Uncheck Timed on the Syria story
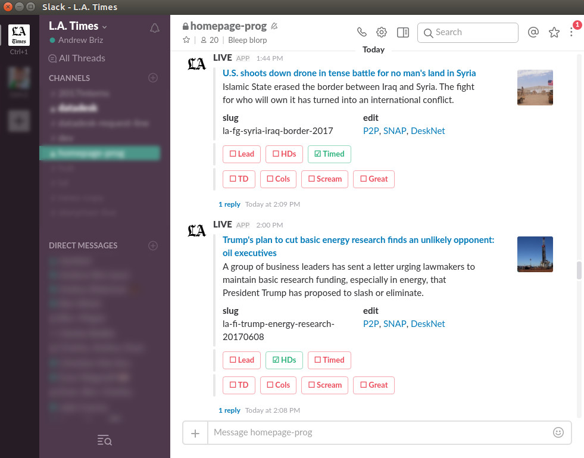Image resolution: width=584 pixels, height=458 pixels. pyautogui.click(x=329, y=154)
